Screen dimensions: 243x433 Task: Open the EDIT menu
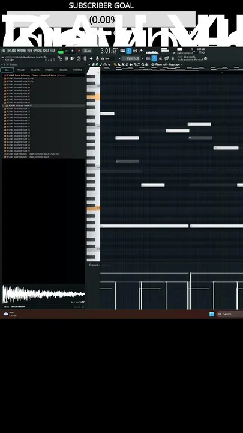point(8,51)
